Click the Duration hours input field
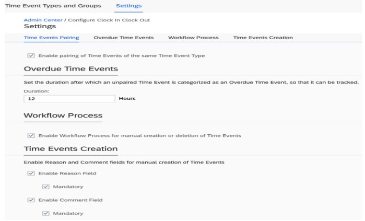The width and height of the screenshot is (365, 221). (x=69, y=99)
